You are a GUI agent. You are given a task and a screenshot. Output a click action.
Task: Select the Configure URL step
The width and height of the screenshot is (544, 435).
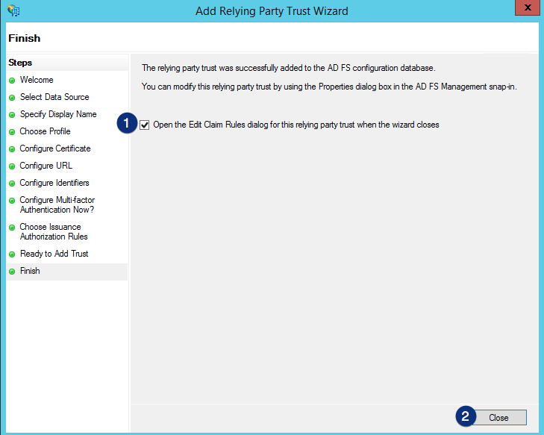46,166
